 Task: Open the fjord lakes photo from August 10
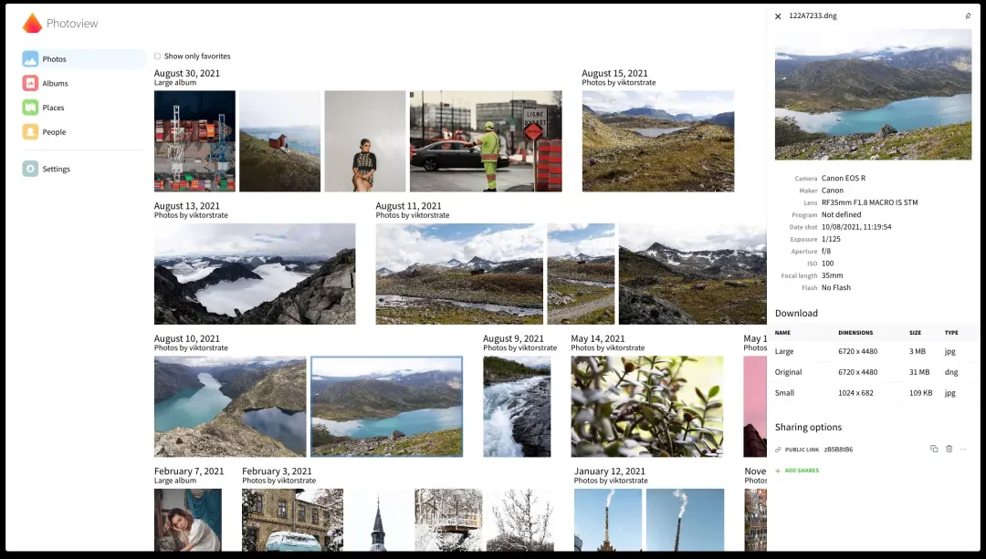(230, 407)
